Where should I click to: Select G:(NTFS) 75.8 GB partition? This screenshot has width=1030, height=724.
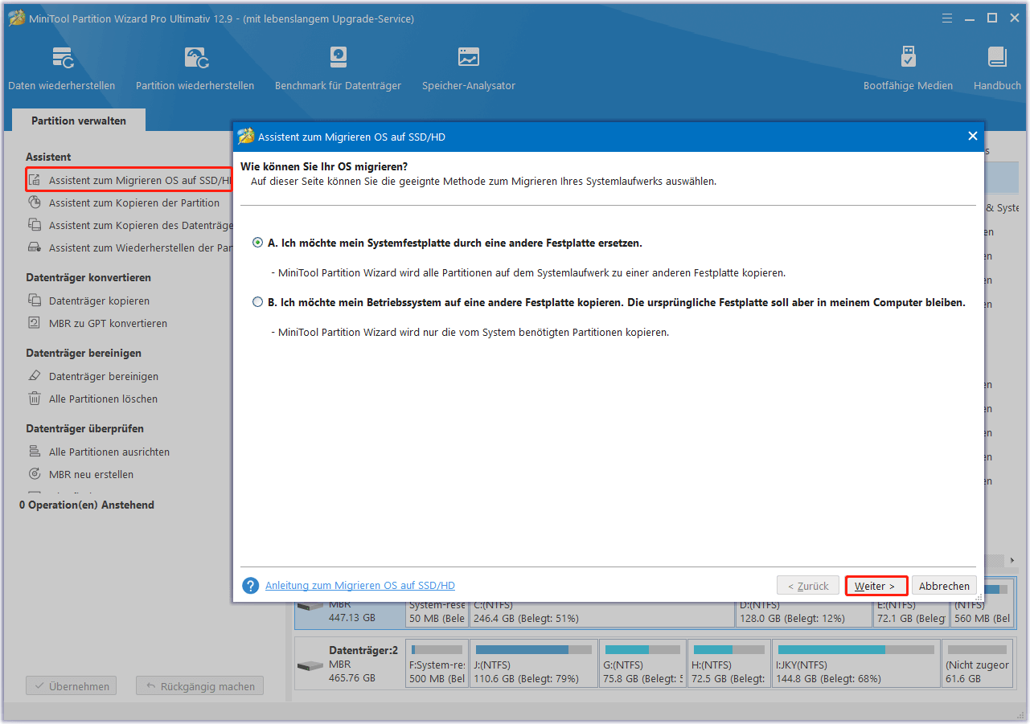(x=643, y=664)
